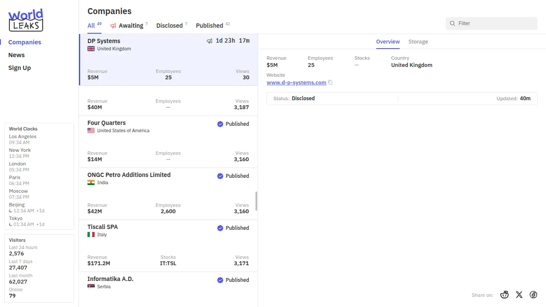The height and width of the screenshot is (307, 546).
Task: Select the Overview tab
Action: (x=388, y=42)
